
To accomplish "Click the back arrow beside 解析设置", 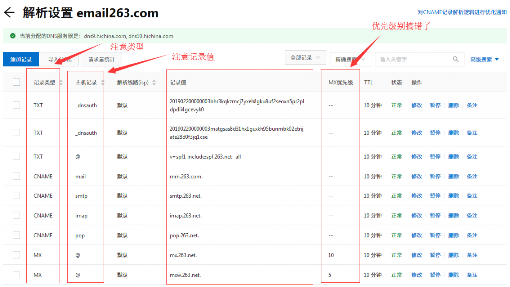I will pos(9,13).
